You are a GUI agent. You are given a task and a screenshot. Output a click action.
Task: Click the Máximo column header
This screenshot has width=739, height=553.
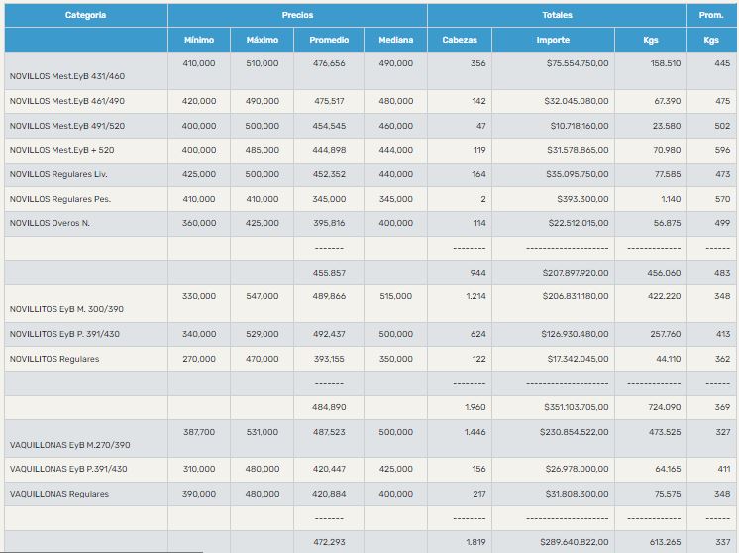pos(263,40)
